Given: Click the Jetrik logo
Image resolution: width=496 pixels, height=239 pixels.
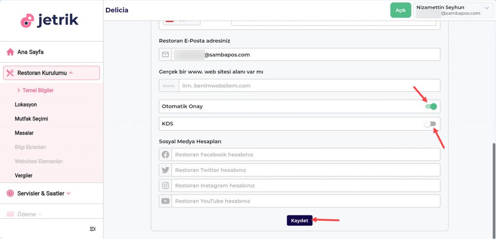Looking at the screenshot, I should (49, 20).
